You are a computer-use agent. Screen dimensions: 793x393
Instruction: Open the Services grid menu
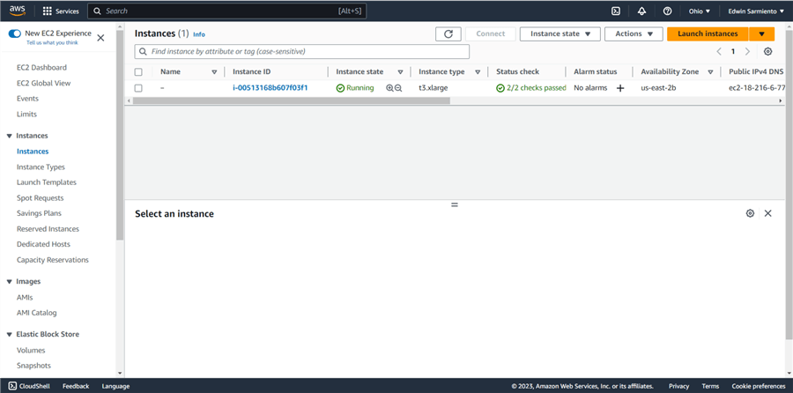61,11
